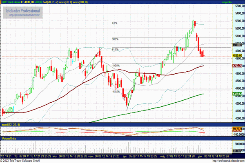The width and height of the screenshot is (245, 163).
Task: Select the 38.2% Fibonacci retracement label
Action: pos(115,40)
